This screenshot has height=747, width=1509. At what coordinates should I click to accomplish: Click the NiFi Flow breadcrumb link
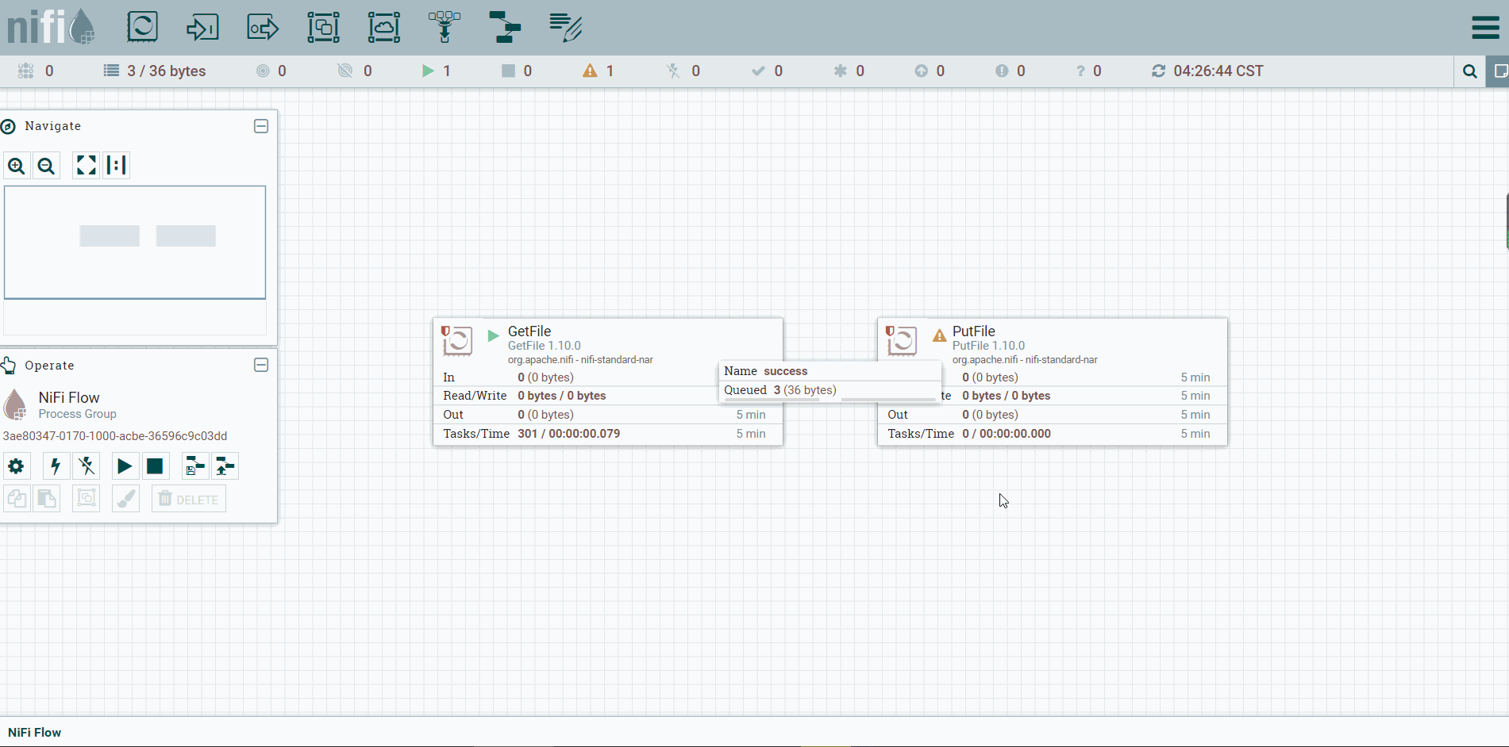pyautogui.click(x=35, y=733)
